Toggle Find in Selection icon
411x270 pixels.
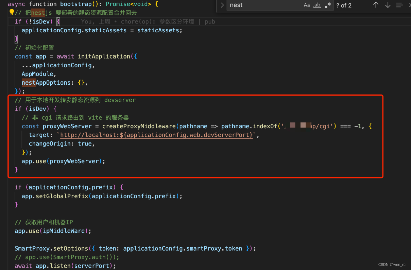pos(399,5)
